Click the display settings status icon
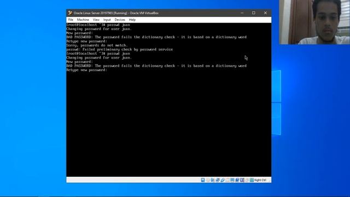The height and width of the screenshot is (197, 350). click(232, 180)
